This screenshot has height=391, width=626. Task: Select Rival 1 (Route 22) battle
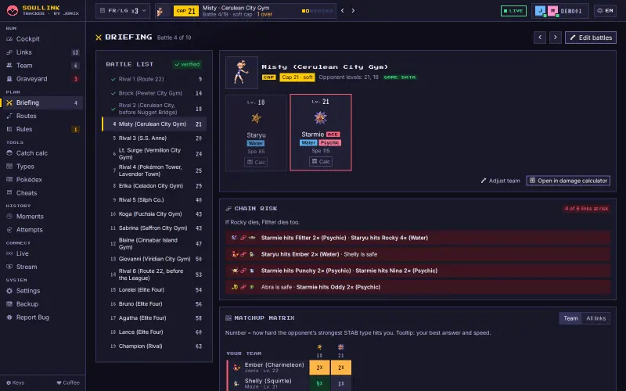[x=154, y=79]
